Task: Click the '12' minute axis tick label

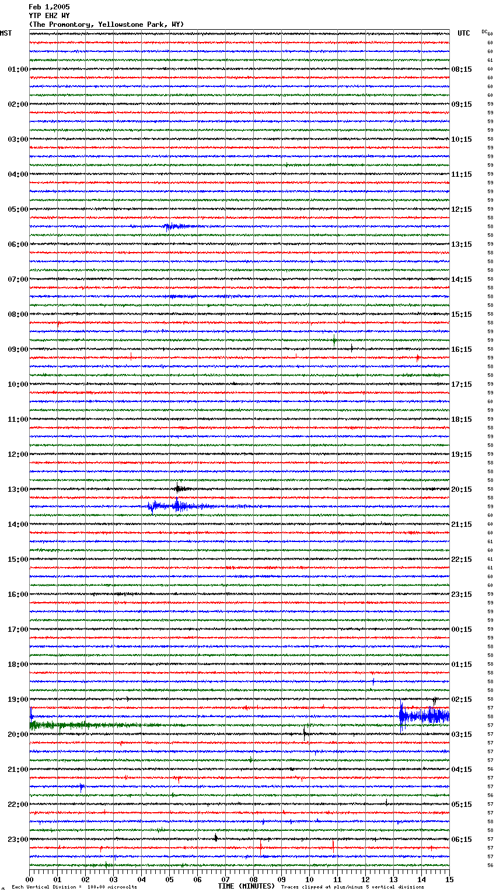Action: (x=365, y=879)
